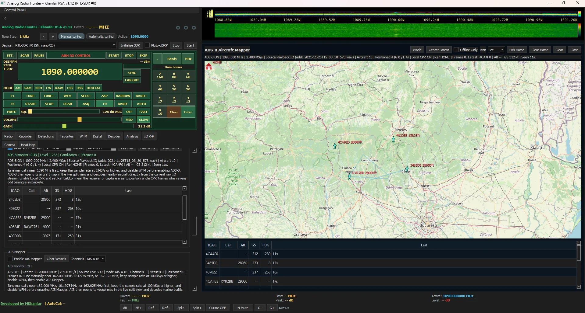Viewport: 585px width, 313px height.
Task: Click the GAIN slider handle
Action: [64, 126]
